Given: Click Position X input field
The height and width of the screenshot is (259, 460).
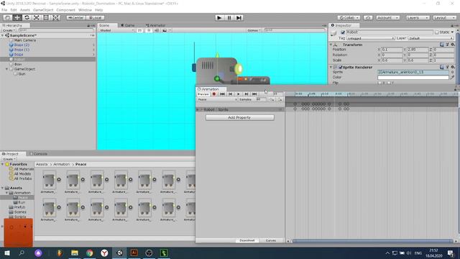Looking at the screenshot, I should pyautogui.click(x=392, y=50).
